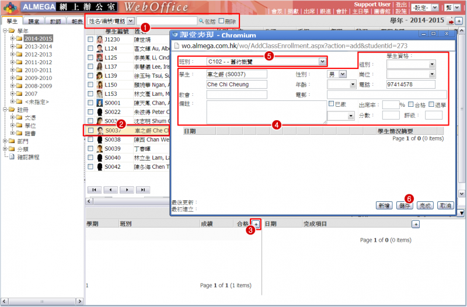Click the 2013-2014 folder icon
This screenshot has width=467, height=307.
pyautogui.click(x=19, y=46)
